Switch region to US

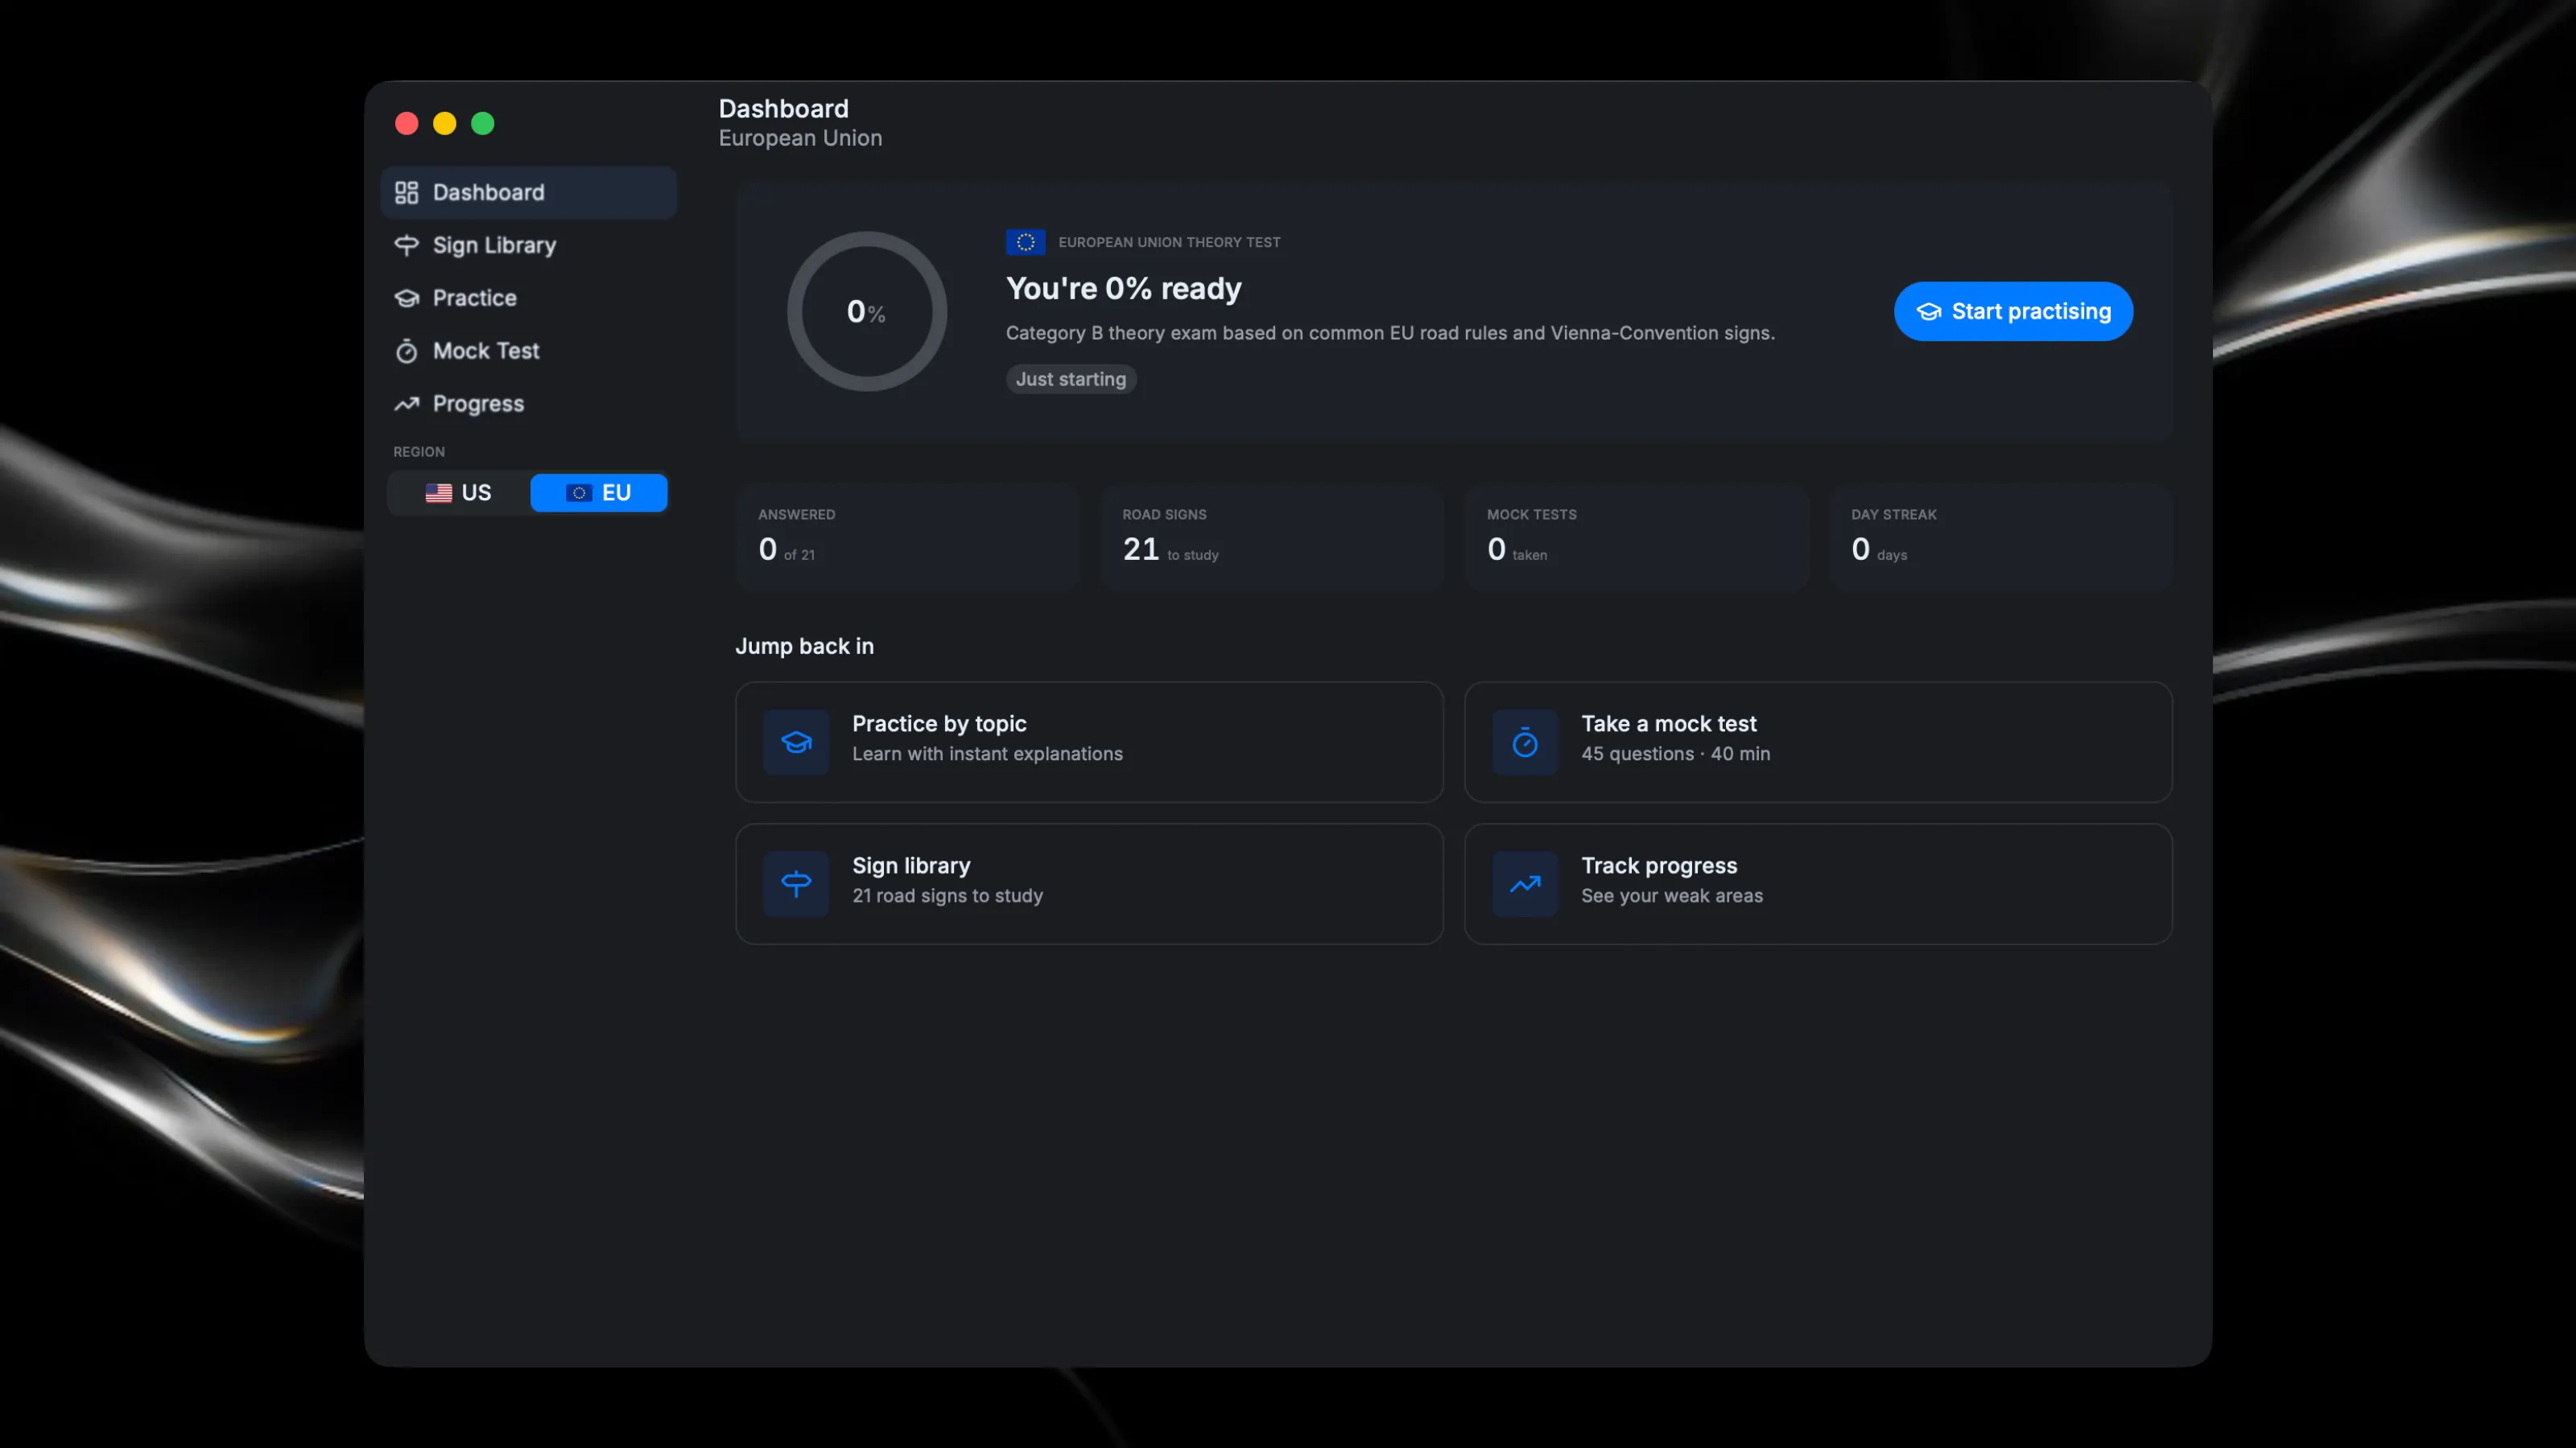click(459, 492)
